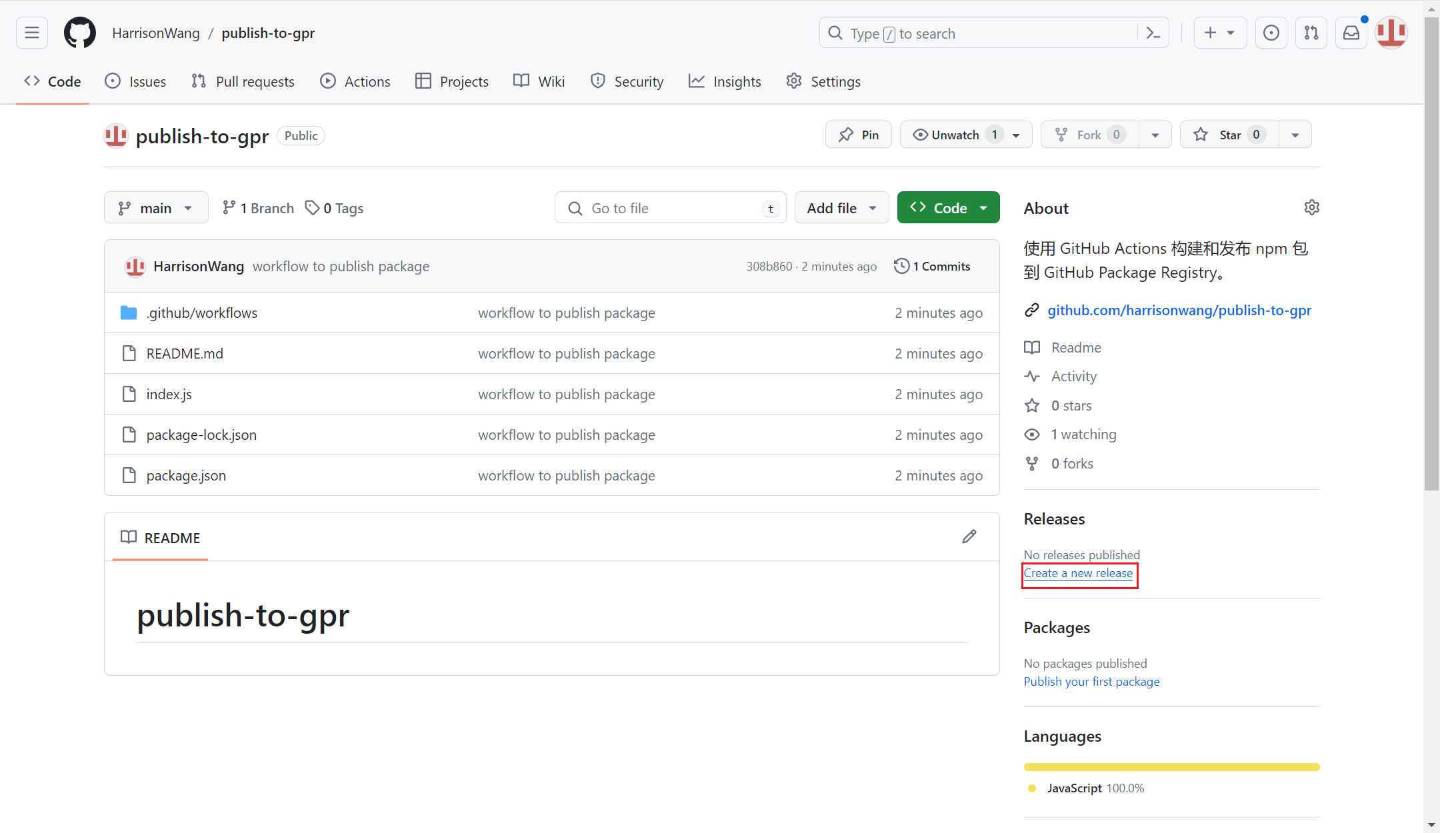Screen dimensions: 1440x833
Task: Edit the README with the pencil icon
Action: click(x=969, y=536)
